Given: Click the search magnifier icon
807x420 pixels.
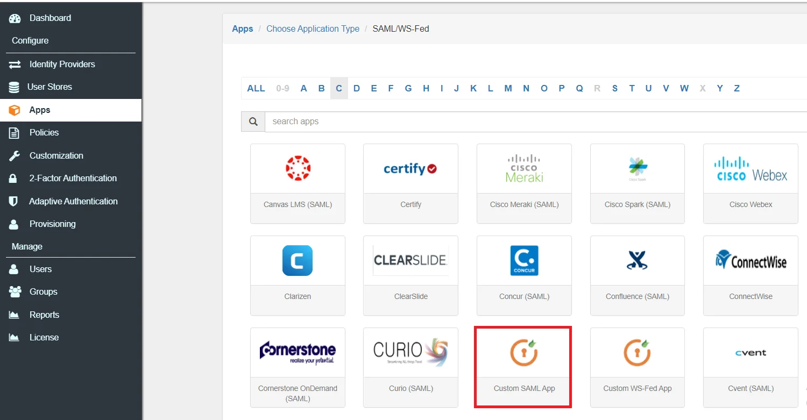Looking at the screenshot, I should point(253,122).
